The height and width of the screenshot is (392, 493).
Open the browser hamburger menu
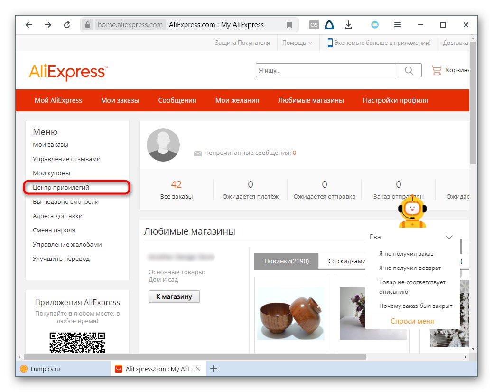pos(398,25)
